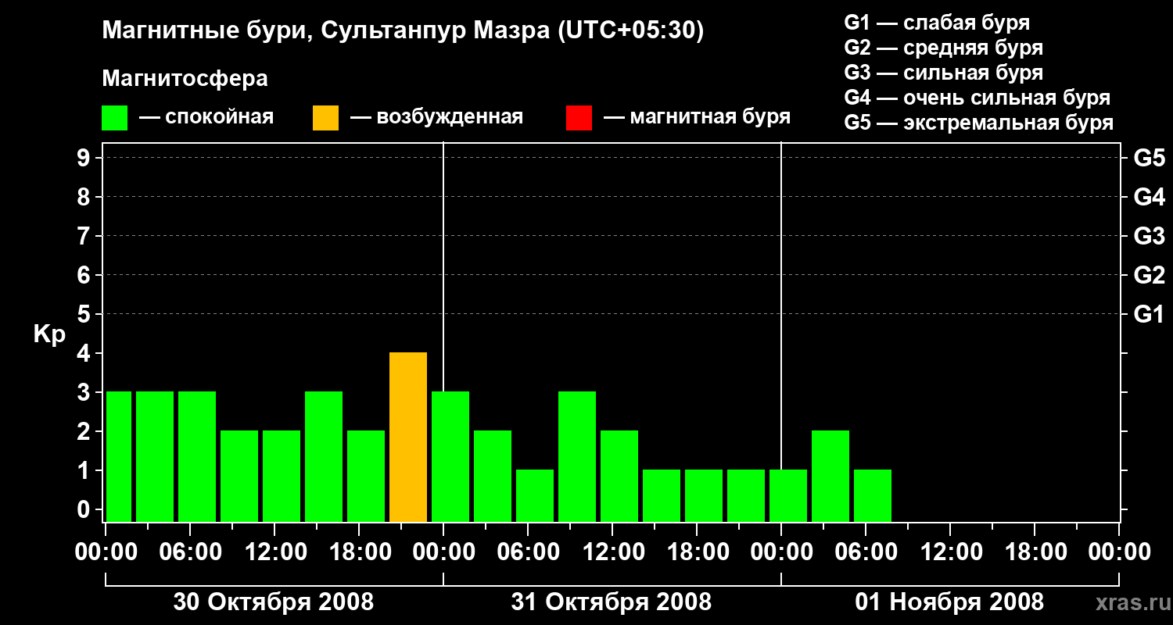The height and width of the screenshot is (625, 1173).
Task: Click 'G3 — сильная буря' legend line
Action: 944,73
